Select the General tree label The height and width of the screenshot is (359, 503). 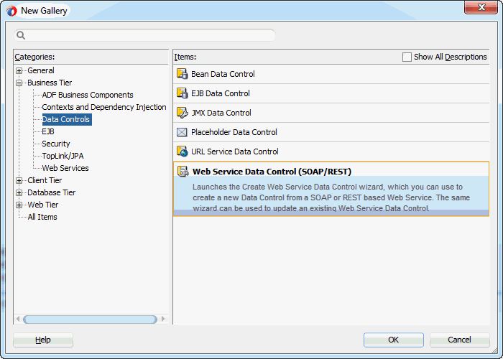(41, 70)
